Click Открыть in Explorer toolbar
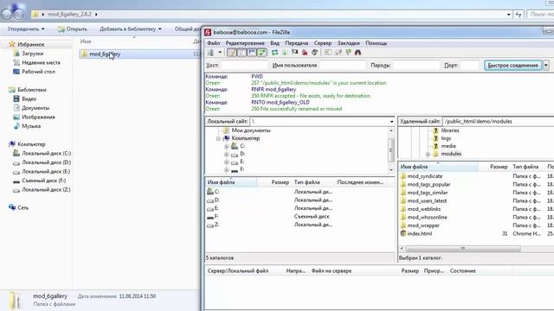Screen dimensions: 554x311 coord(73,29)
